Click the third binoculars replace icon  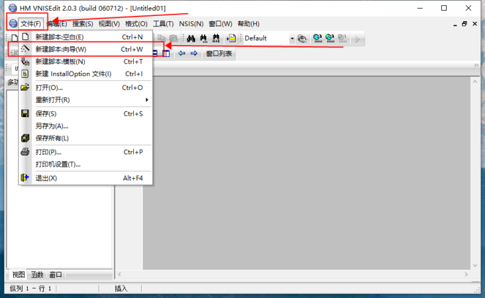pos(216,38)
